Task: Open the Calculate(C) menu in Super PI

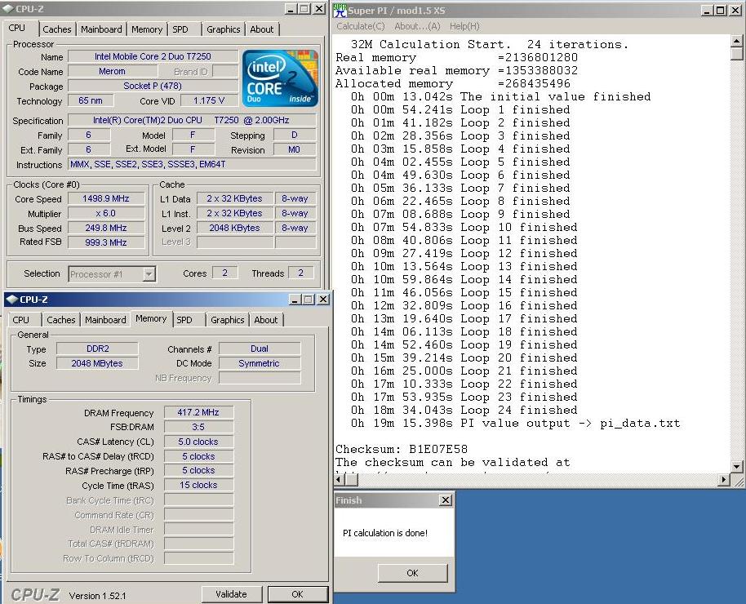Action: point(361,26)
